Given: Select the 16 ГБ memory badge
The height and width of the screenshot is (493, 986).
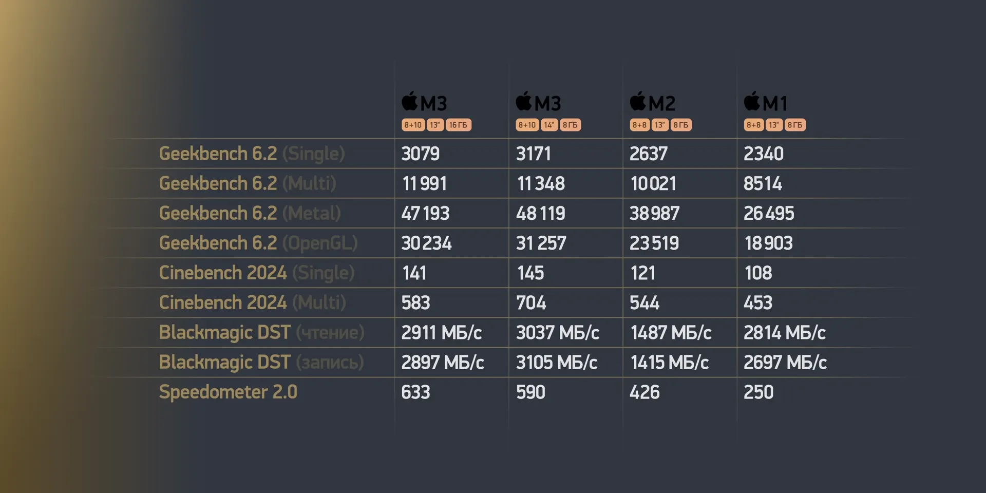Looking at the screenshot, I should click(458, 125).
